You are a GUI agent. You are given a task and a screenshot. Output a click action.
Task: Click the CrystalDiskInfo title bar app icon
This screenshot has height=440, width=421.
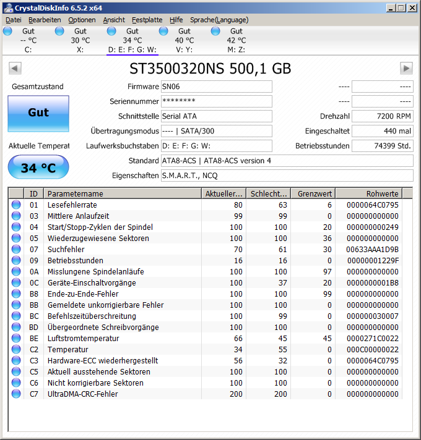pos(8,7)
